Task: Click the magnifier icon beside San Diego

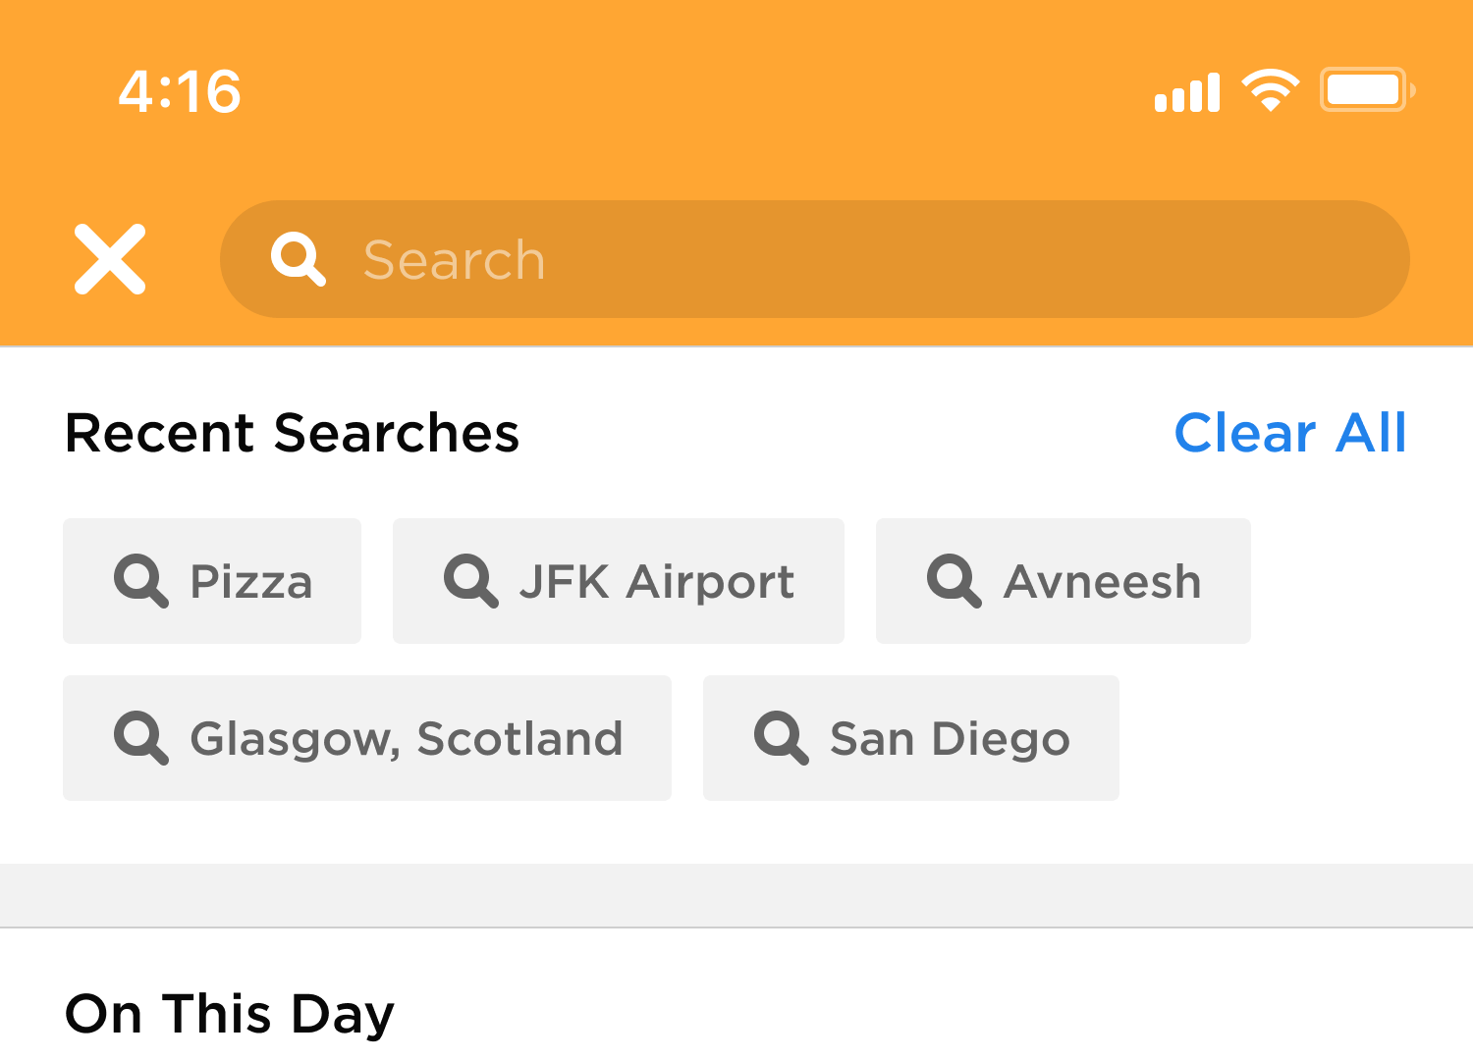Action: [782, 737]
